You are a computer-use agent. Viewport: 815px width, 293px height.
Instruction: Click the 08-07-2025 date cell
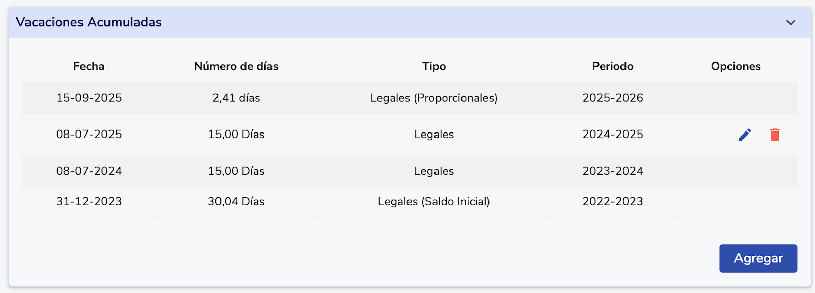pyautogui.click(x=89, y=134)
